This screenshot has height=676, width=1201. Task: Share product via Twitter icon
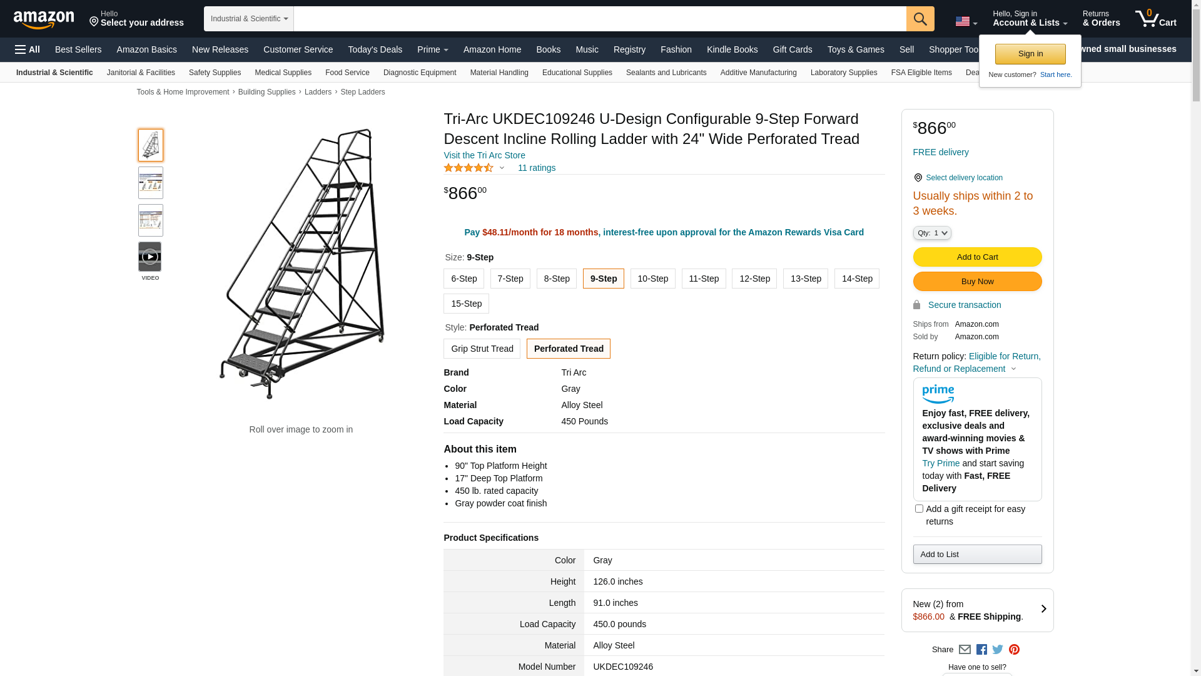998,650
